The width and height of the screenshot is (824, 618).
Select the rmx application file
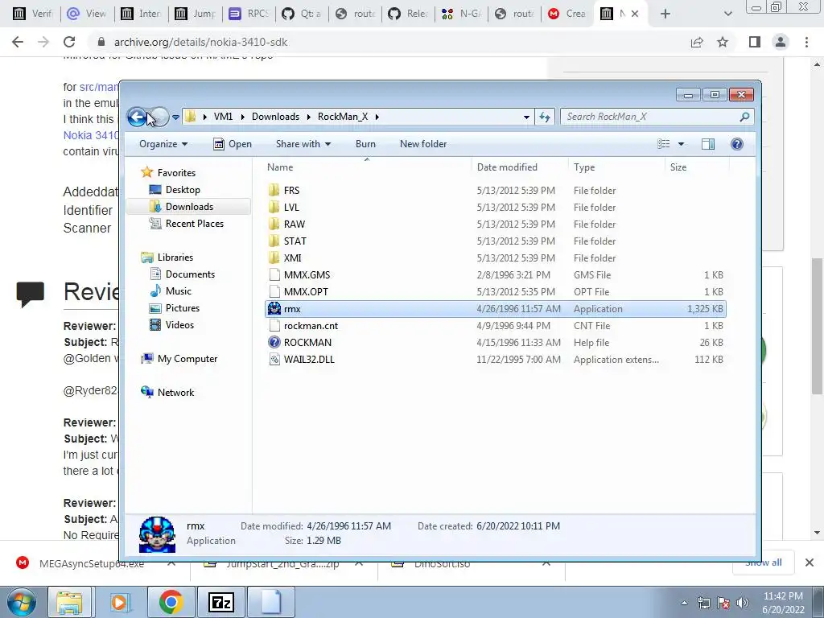pyautogui.click(x=495, y=308)
